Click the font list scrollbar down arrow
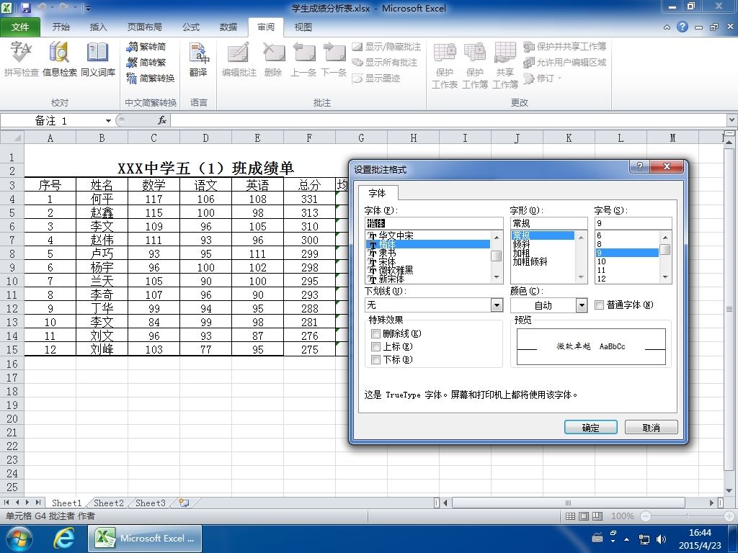 coord(497,278)
